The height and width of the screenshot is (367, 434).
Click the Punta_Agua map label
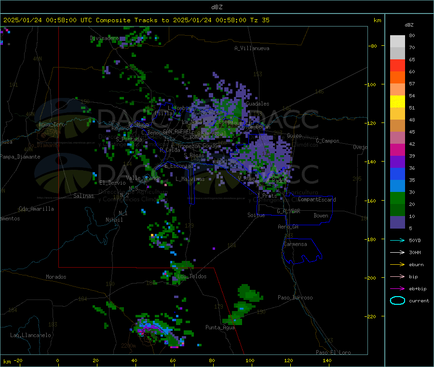(x=220, y=328)
